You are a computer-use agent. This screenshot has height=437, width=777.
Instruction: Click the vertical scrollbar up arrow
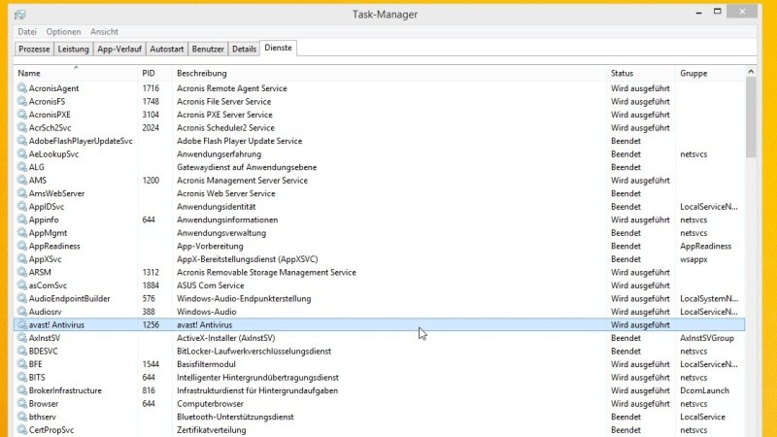pos(751,72)
